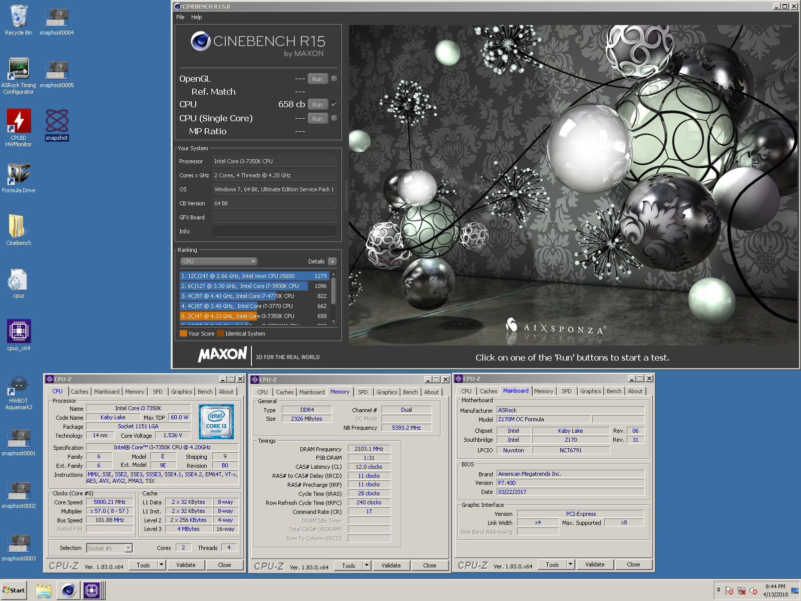
Task: Click Tools button in Mainboard CPU-Z window
Action: 552,564
